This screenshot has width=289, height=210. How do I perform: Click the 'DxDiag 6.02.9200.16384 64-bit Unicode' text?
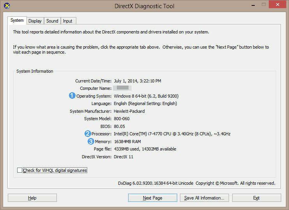[156, 183]
